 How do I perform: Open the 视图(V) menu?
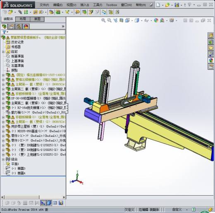coord(71,5)
